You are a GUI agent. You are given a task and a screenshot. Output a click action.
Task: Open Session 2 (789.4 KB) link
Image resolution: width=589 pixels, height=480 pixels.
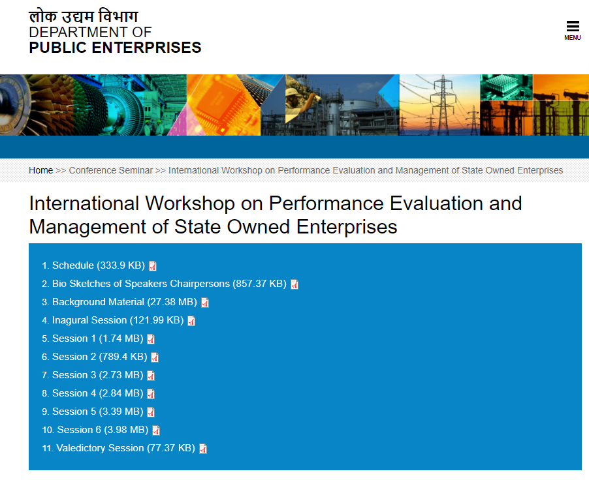click(99, 357)
